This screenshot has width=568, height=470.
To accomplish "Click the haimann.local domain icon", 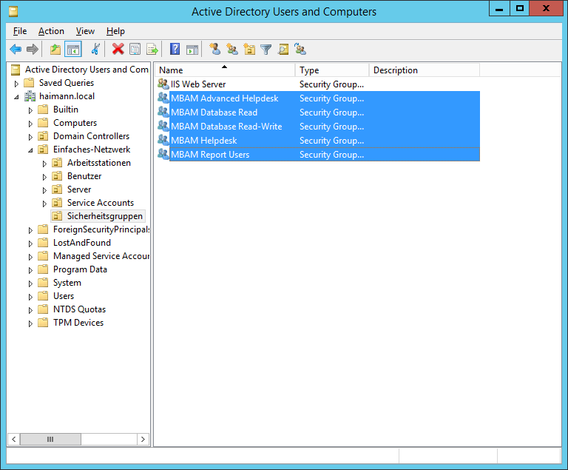I will [x=30, y=96].
